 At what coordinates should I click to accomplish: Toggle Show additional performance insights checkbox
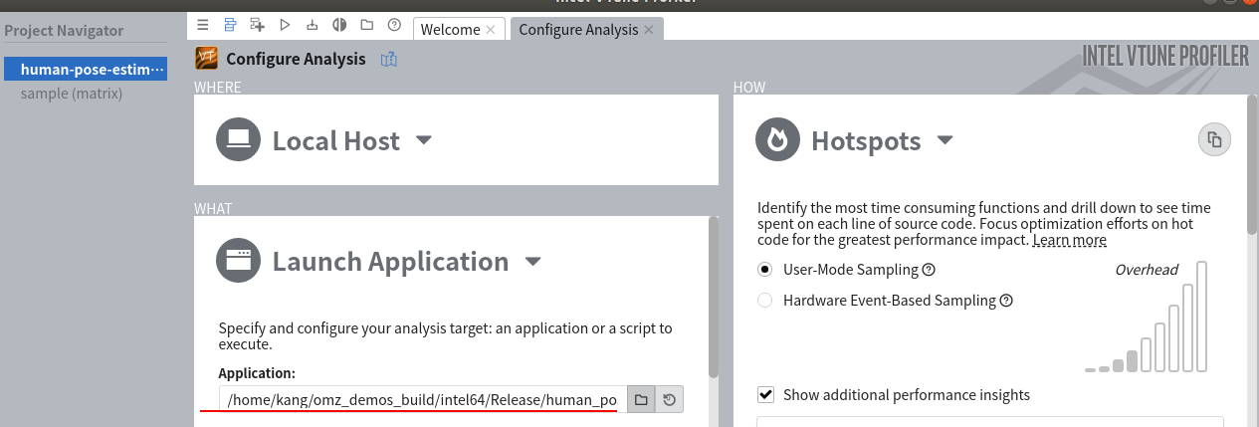click(x=765, y=394)
